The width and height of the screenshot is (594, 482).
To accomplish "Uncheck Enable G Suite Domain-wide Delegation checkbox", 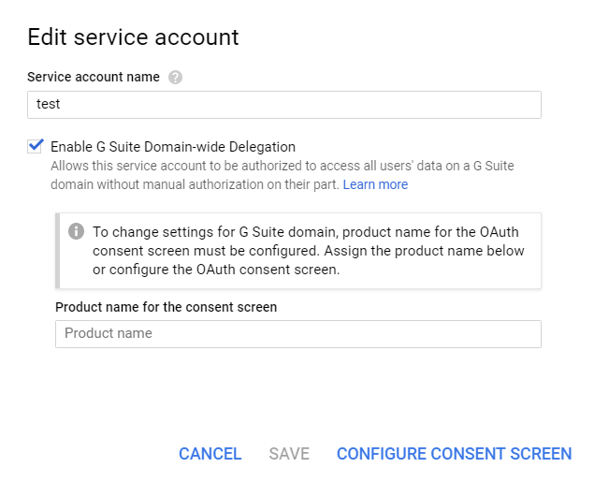I will tap(36, 146).
